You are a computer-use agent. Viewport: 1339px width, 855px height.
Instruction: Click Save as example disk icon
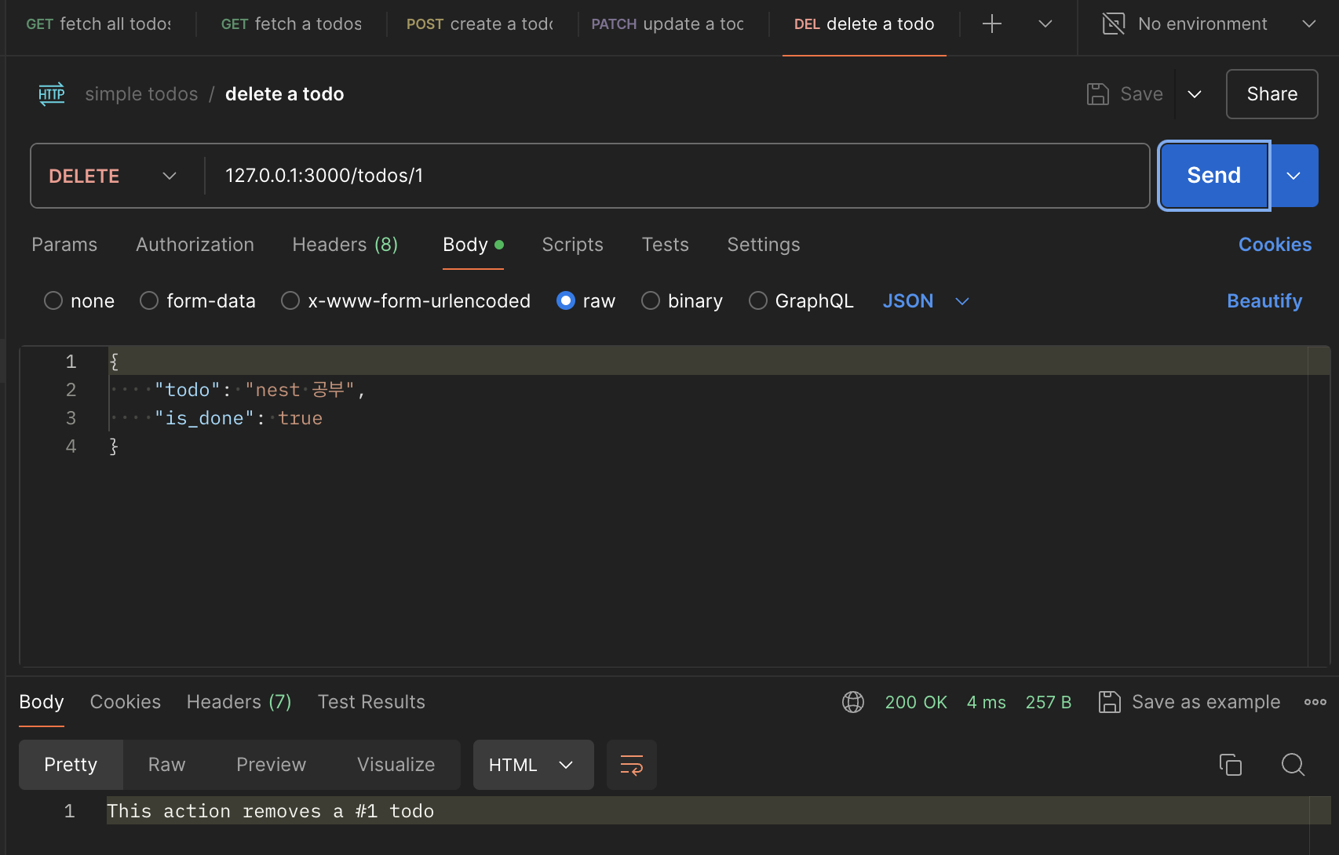(x=1109, y=702)
